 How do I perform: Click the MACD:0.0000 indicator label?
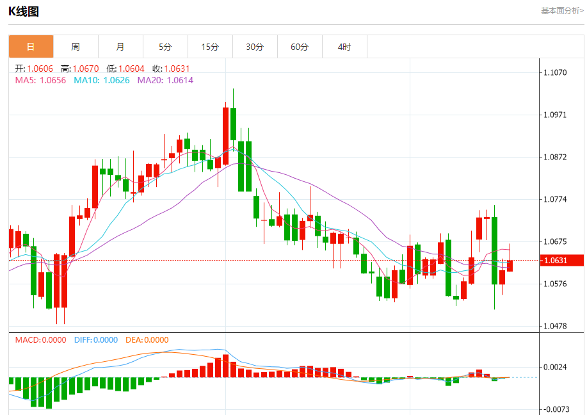pyautogui.click(x=41, y=339)
